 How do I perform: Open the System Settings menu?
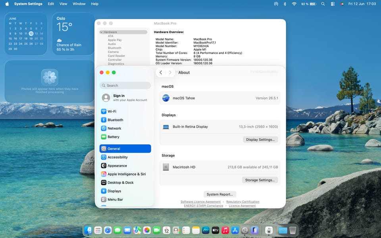[x=28, y=4]
